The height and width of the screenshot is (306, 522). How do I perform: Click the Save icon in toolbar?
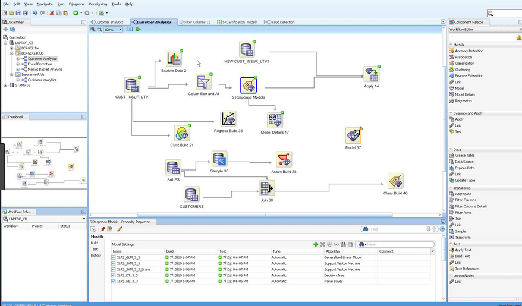pos(18,12)
